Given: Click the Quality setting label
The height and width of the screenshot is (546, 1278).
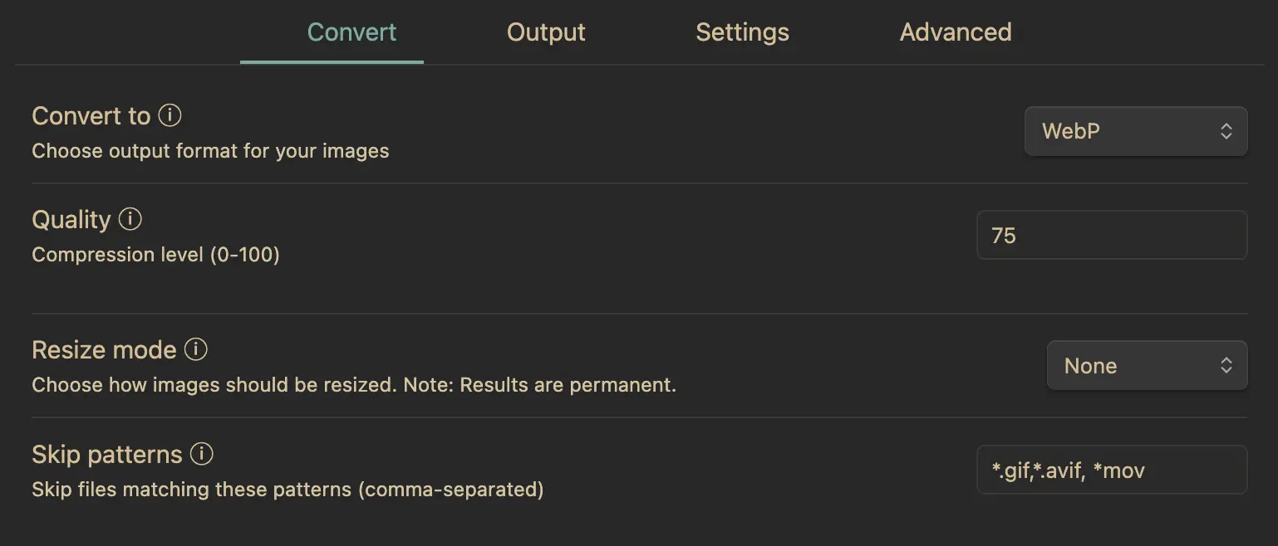Looking at the screenshot, I should [x=71, y=220].
